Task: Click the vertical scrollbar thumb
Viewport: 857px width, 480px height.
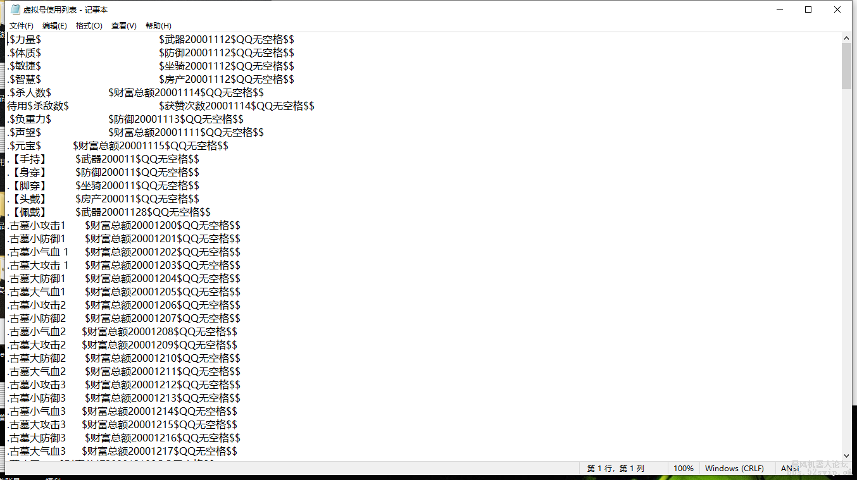Action: click(846, 66)
